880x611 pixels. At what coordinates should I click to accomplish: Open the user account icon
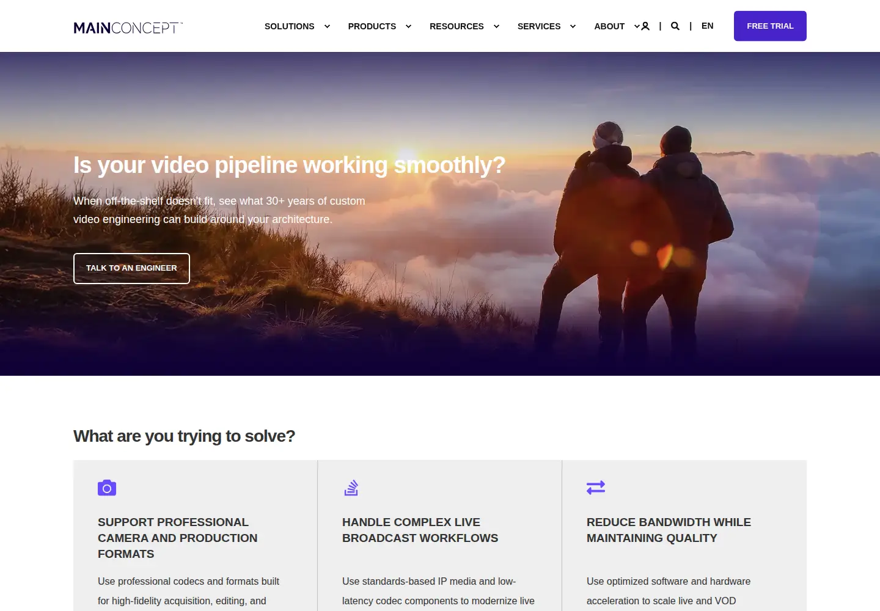[x=645, y=26]
